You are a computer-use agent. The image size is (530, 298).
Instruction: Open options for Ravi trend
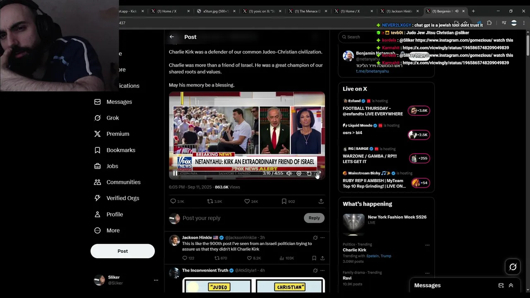pyautogui.click(x=427, y=273)
